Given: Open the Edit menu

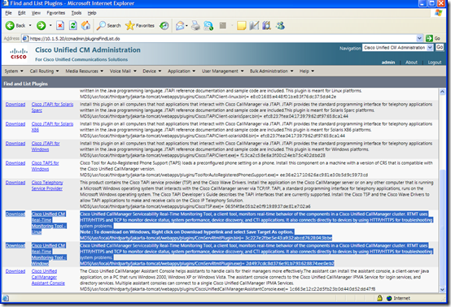Looking at the screenshot, I should [21, 13].
